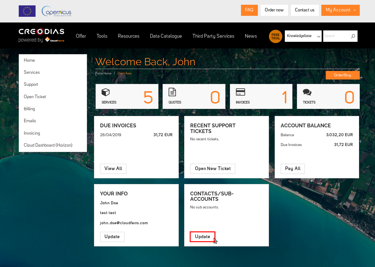The image size is (375, 267).
Task: Click the European Union flag logo
Action: click(27, 11)
